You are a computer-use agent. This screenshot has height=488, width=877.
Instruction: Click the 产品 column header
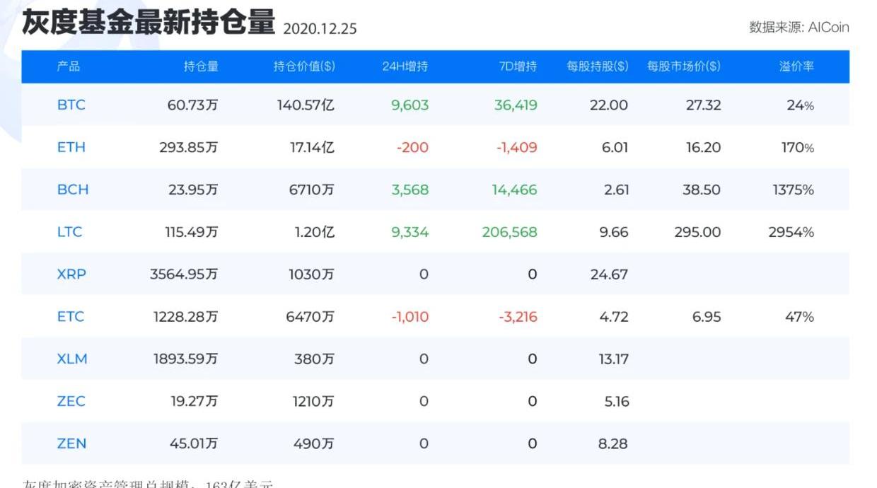tap(69, 66)
